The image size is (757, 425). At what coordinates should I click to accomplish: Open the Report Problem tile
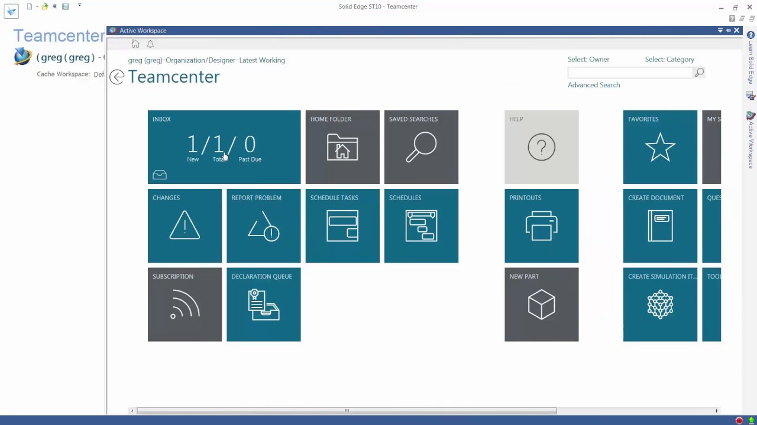point(263,225)
